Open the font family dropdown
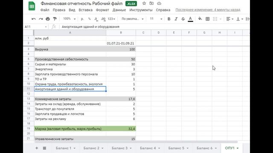The image size is (273, 153). pyautogui.click(x=133, y=19)
